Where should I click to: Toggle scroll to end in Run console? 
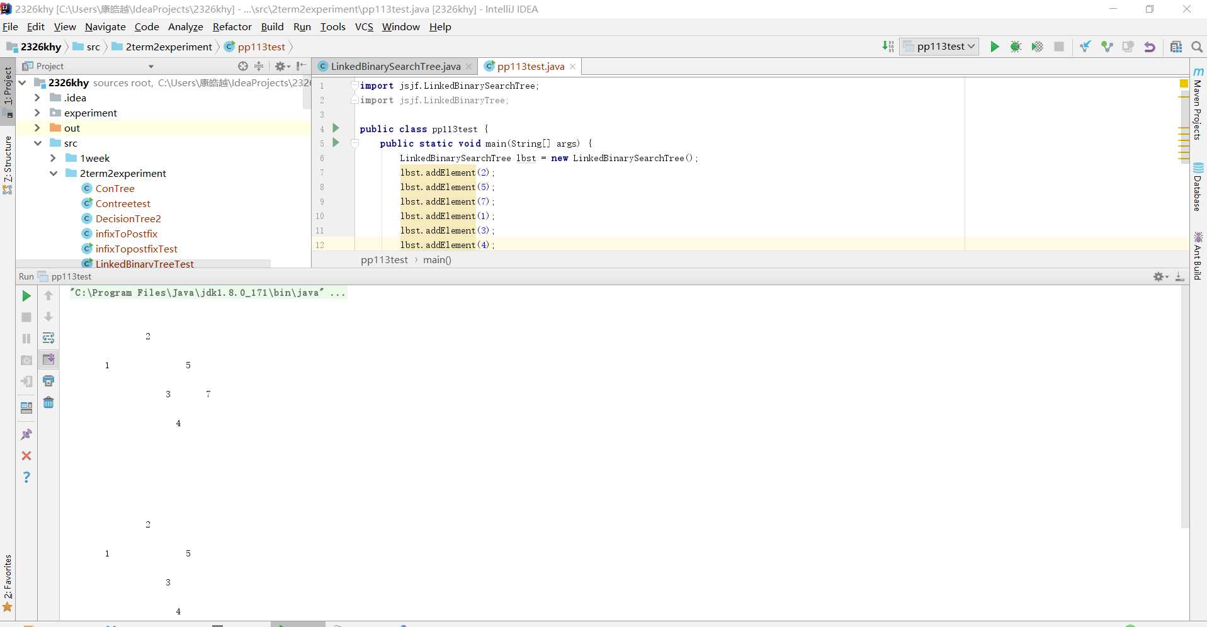point(48,359)
